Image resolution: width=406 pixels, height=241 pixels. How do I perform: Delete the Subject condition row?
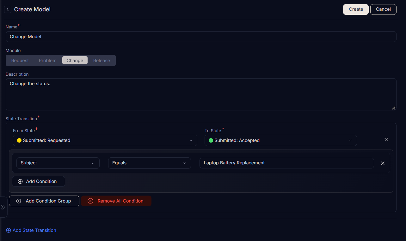coord(383,163)
